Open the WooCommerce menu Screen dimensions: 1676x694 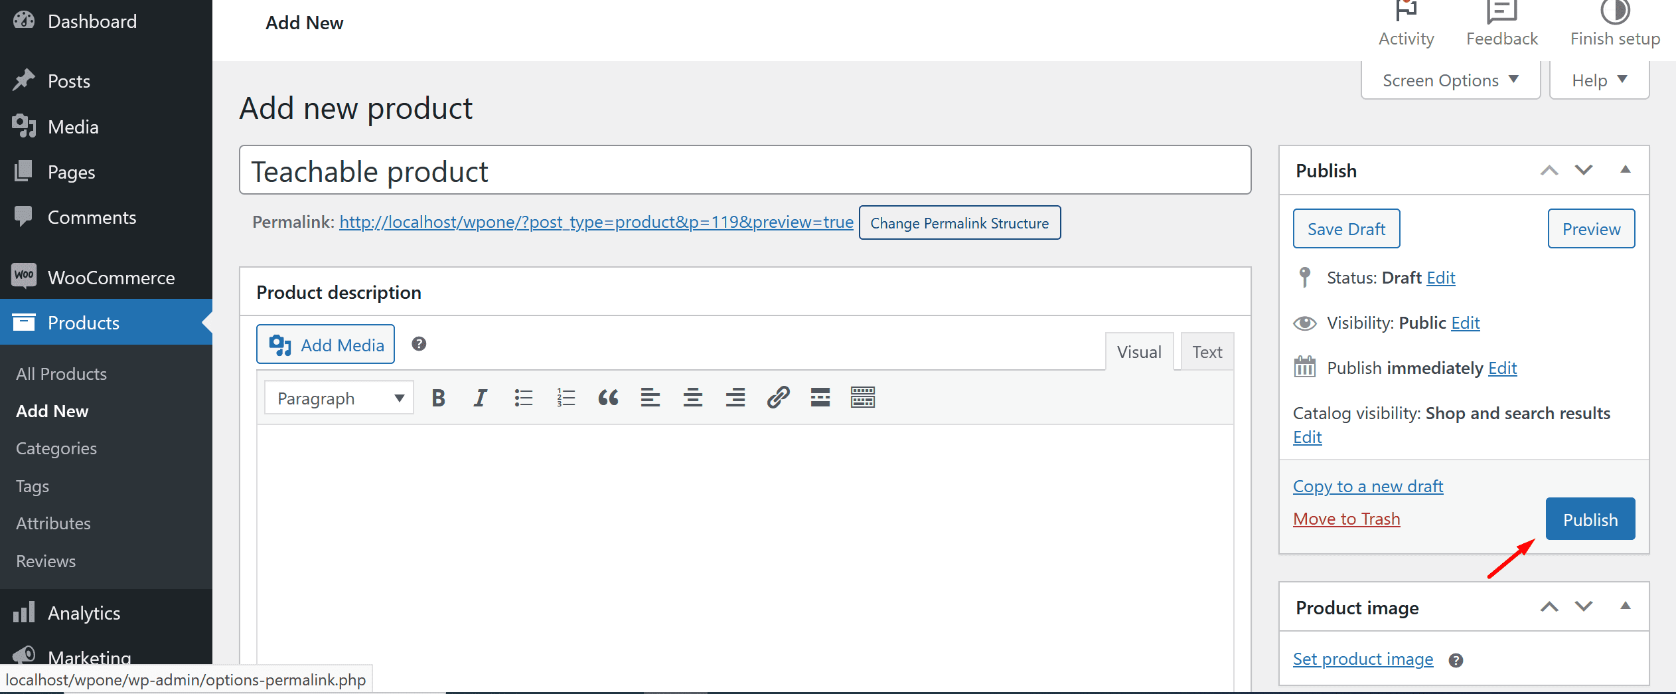click(106, 277)
